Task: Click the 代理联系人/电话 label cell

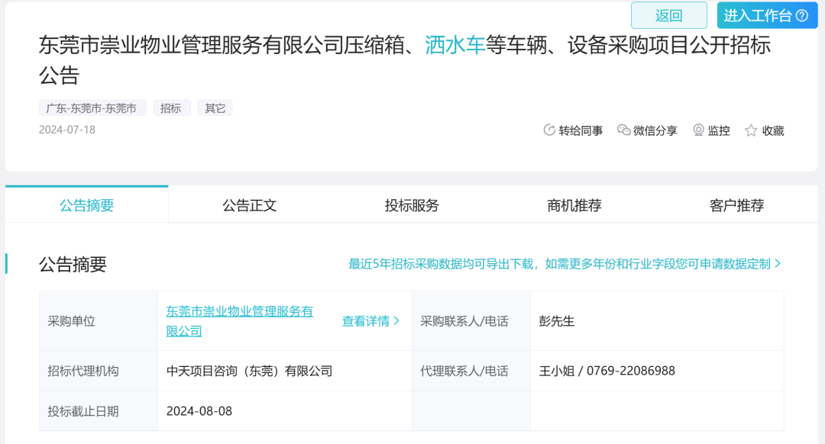Action: point(471,371)
